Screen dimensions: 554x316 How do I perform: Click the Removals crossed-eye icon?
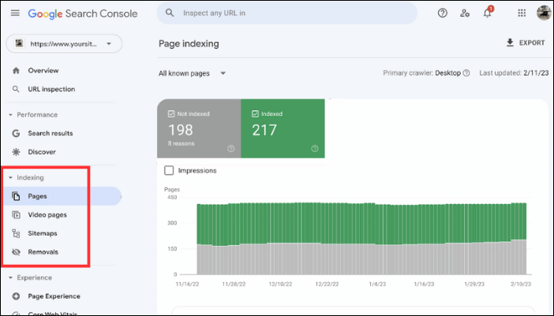tap(16, 252)
